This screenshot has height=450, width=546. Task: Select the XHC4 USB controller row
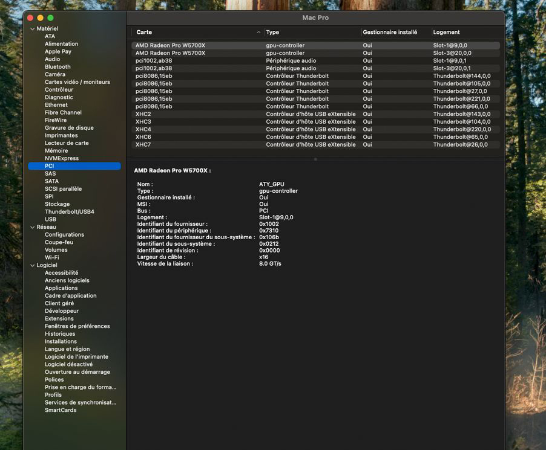click(315, 130)
